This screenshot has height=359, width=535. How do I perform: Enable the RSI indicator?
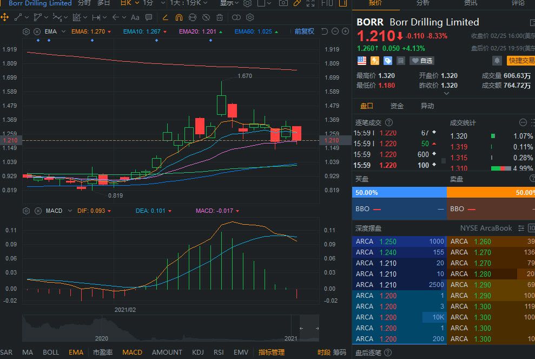click(x=219, y=353)
